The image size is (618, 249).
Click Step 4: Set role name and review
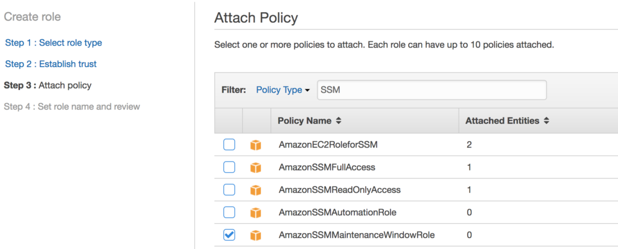click(72, 106)
